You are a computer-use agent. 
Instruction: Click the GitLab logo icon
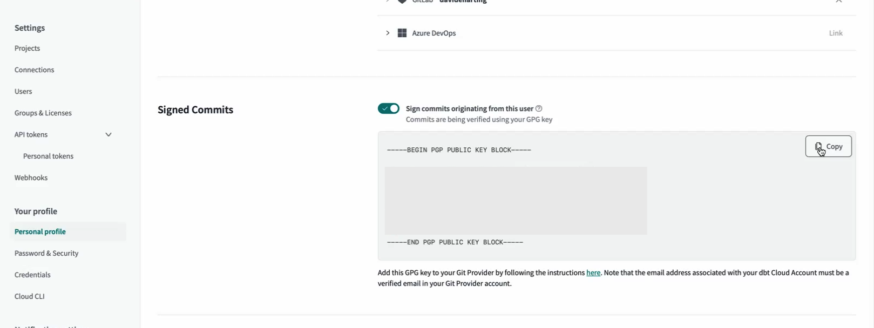pos(403,2)
